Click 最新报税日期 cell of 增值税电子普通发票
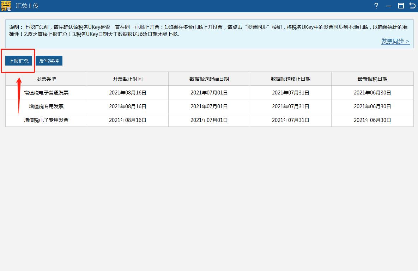The image size is (418, 271). click(372, 93)
